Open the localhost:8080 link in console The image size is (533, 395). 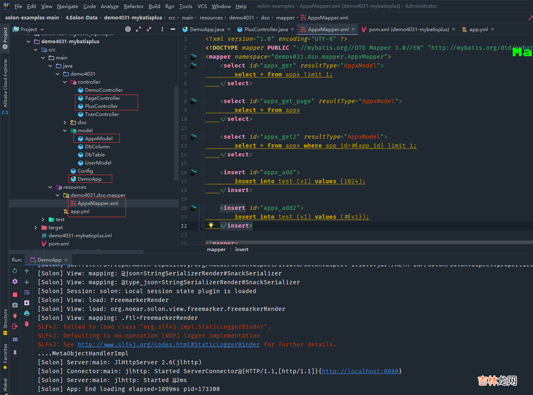[x=360, y=371]
